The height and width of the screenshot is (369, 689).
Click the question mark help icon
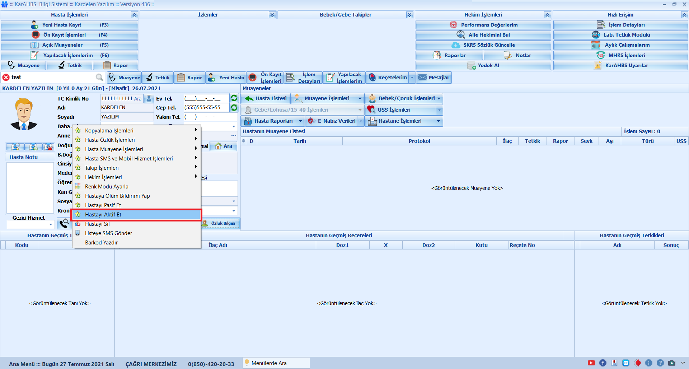pos(660,363)
